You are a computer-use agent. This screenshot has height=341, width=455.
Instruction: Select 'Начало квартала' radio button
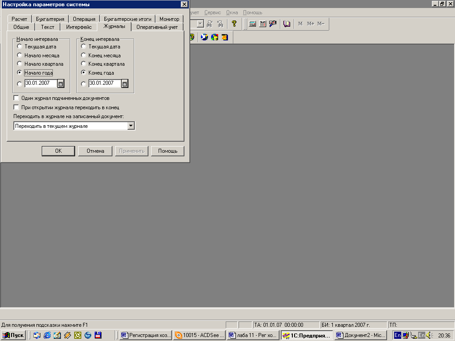click(x=20, y=63)
